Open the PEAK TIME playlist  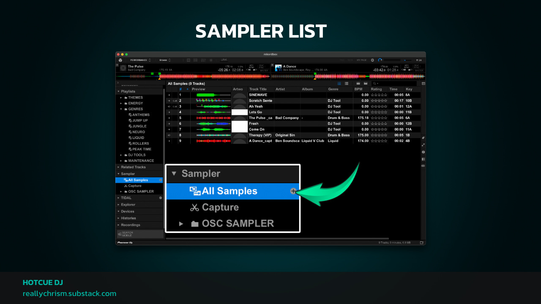pyautogui.click(x=142, y=149)
